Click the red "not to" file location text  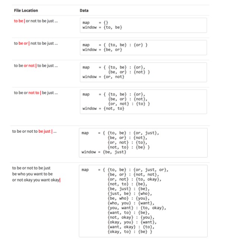(34, 93)
